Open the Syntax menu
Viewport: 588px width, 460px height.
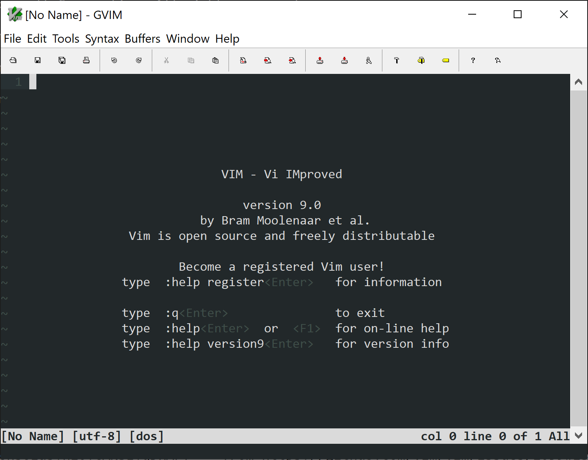click(102, 39)
